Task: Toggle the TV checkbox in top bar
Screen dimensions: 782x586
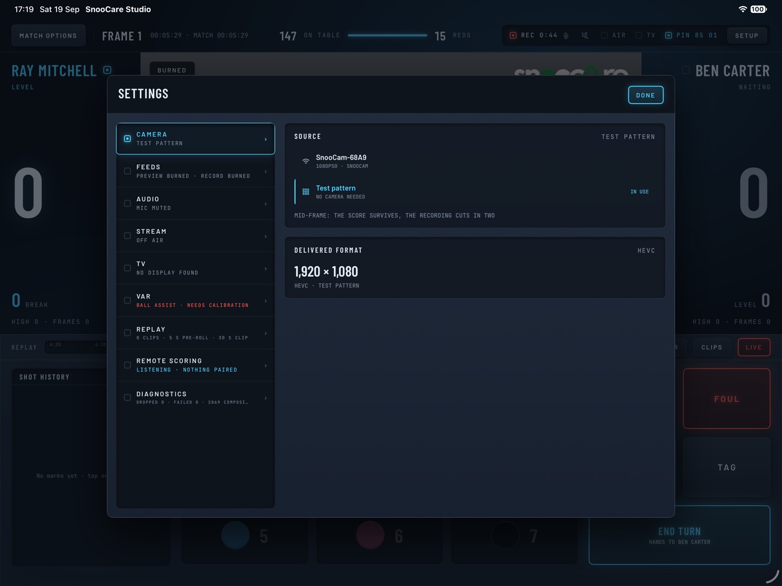Action: [x=638, y=35]
